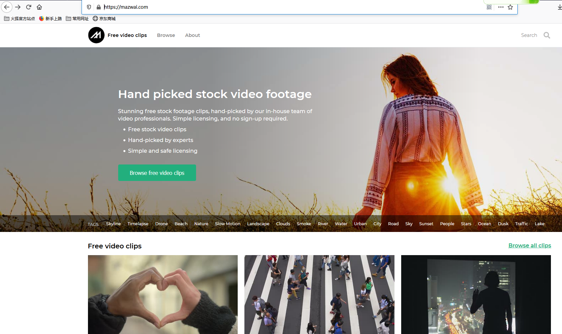562x334 pixels.
Task: Select the Water tag
Action: [x=341, y=224]
